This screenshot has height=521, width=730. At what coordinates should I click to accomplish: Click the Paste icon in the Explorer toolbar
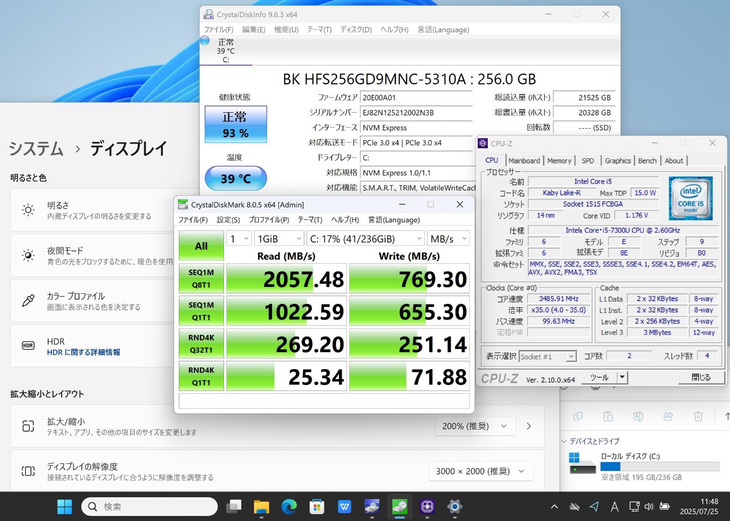608,416
